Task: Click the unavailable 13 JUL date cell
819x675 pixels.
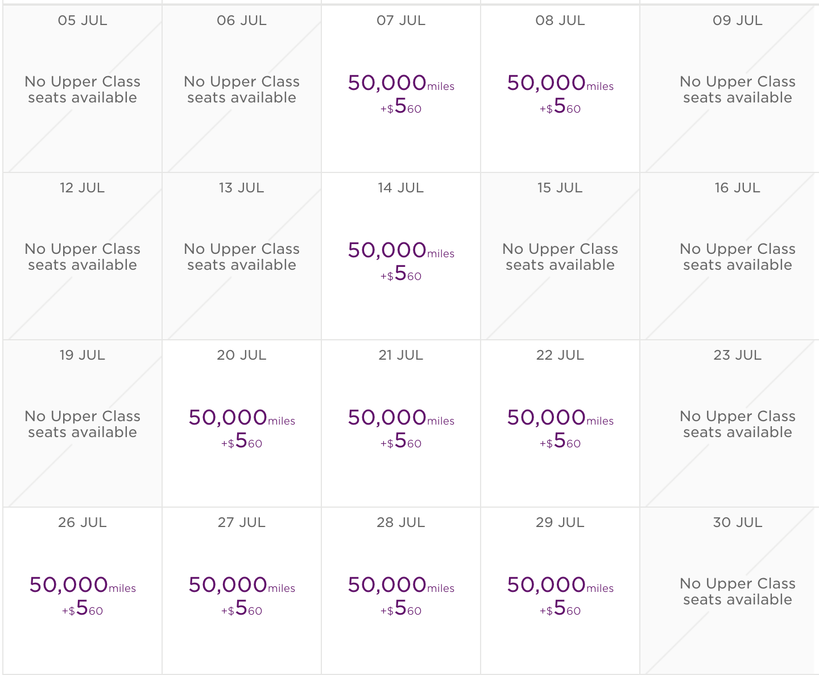Action: click(242, 257)
